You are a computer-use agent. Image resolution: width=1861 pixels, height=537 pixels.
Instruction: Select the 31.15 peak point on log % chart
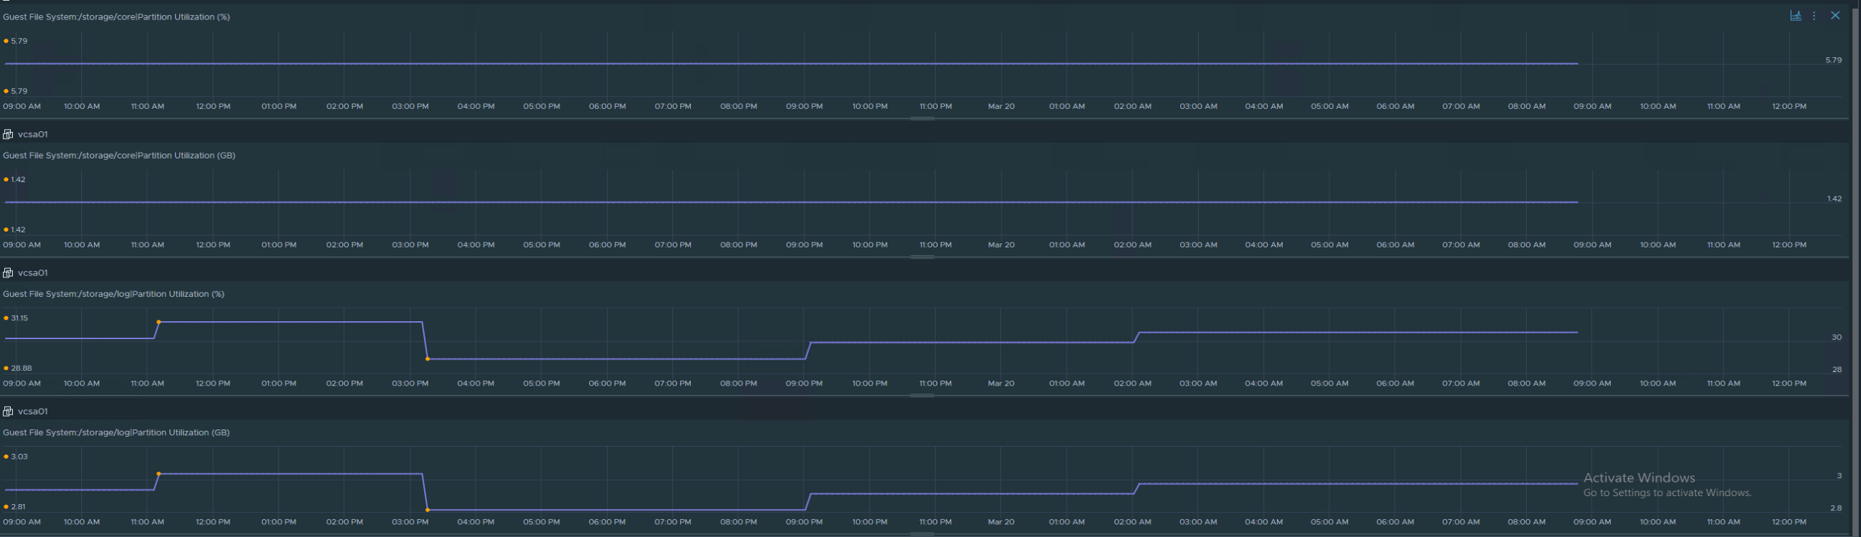pos(159,322)
